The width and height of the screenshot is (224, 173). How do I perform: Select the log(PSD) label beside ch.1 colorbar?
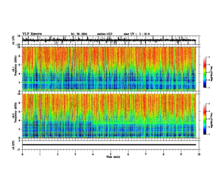pos(212,73)
